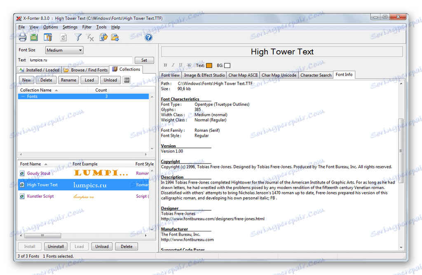Click Load collection button in Collections tab

point(89,80)
